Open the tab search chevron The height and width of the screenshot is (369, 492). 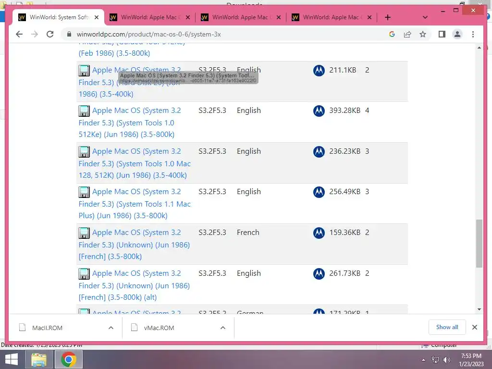pos(425,17)
